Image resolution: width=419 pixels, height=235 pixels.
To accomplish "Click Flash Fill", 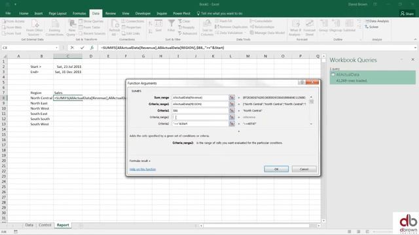I will [x=223, y=21].
